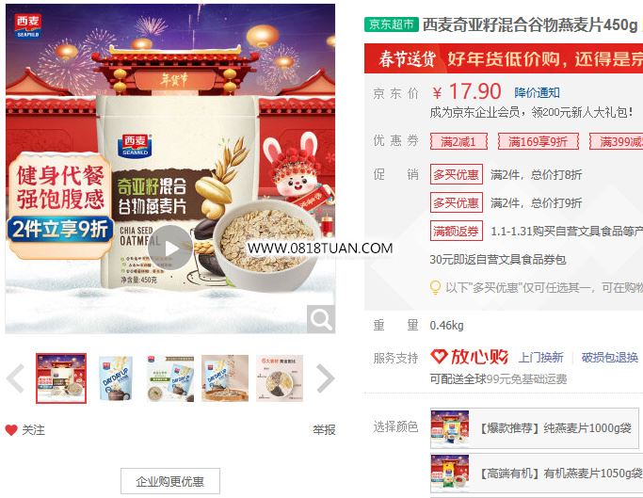Choose option 纯燕麦片1000g袋
Screen dimensions: 643x498
coord(535,428)
